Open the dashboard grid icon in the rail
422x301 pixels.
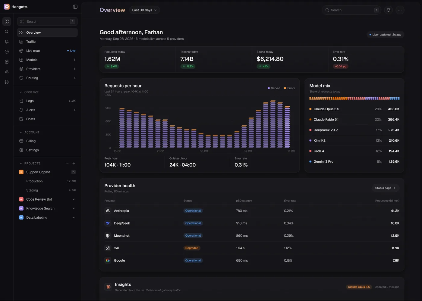7,22
